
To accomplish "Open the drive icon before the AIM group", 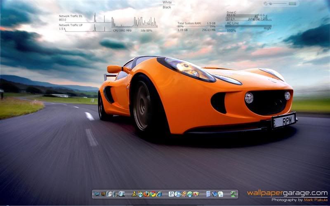I will click(122, 194).
